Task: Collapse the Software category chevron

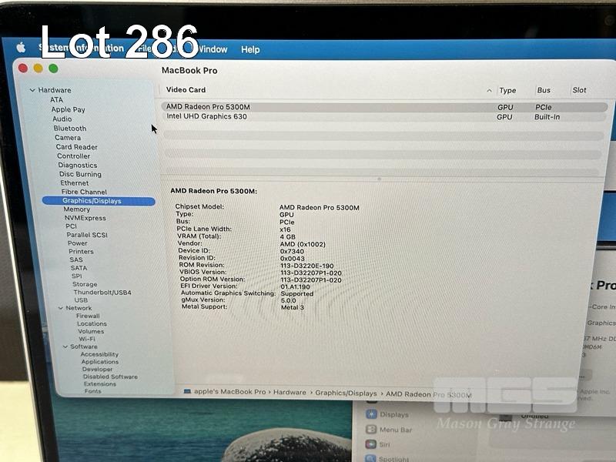Action: click(65, 346)
